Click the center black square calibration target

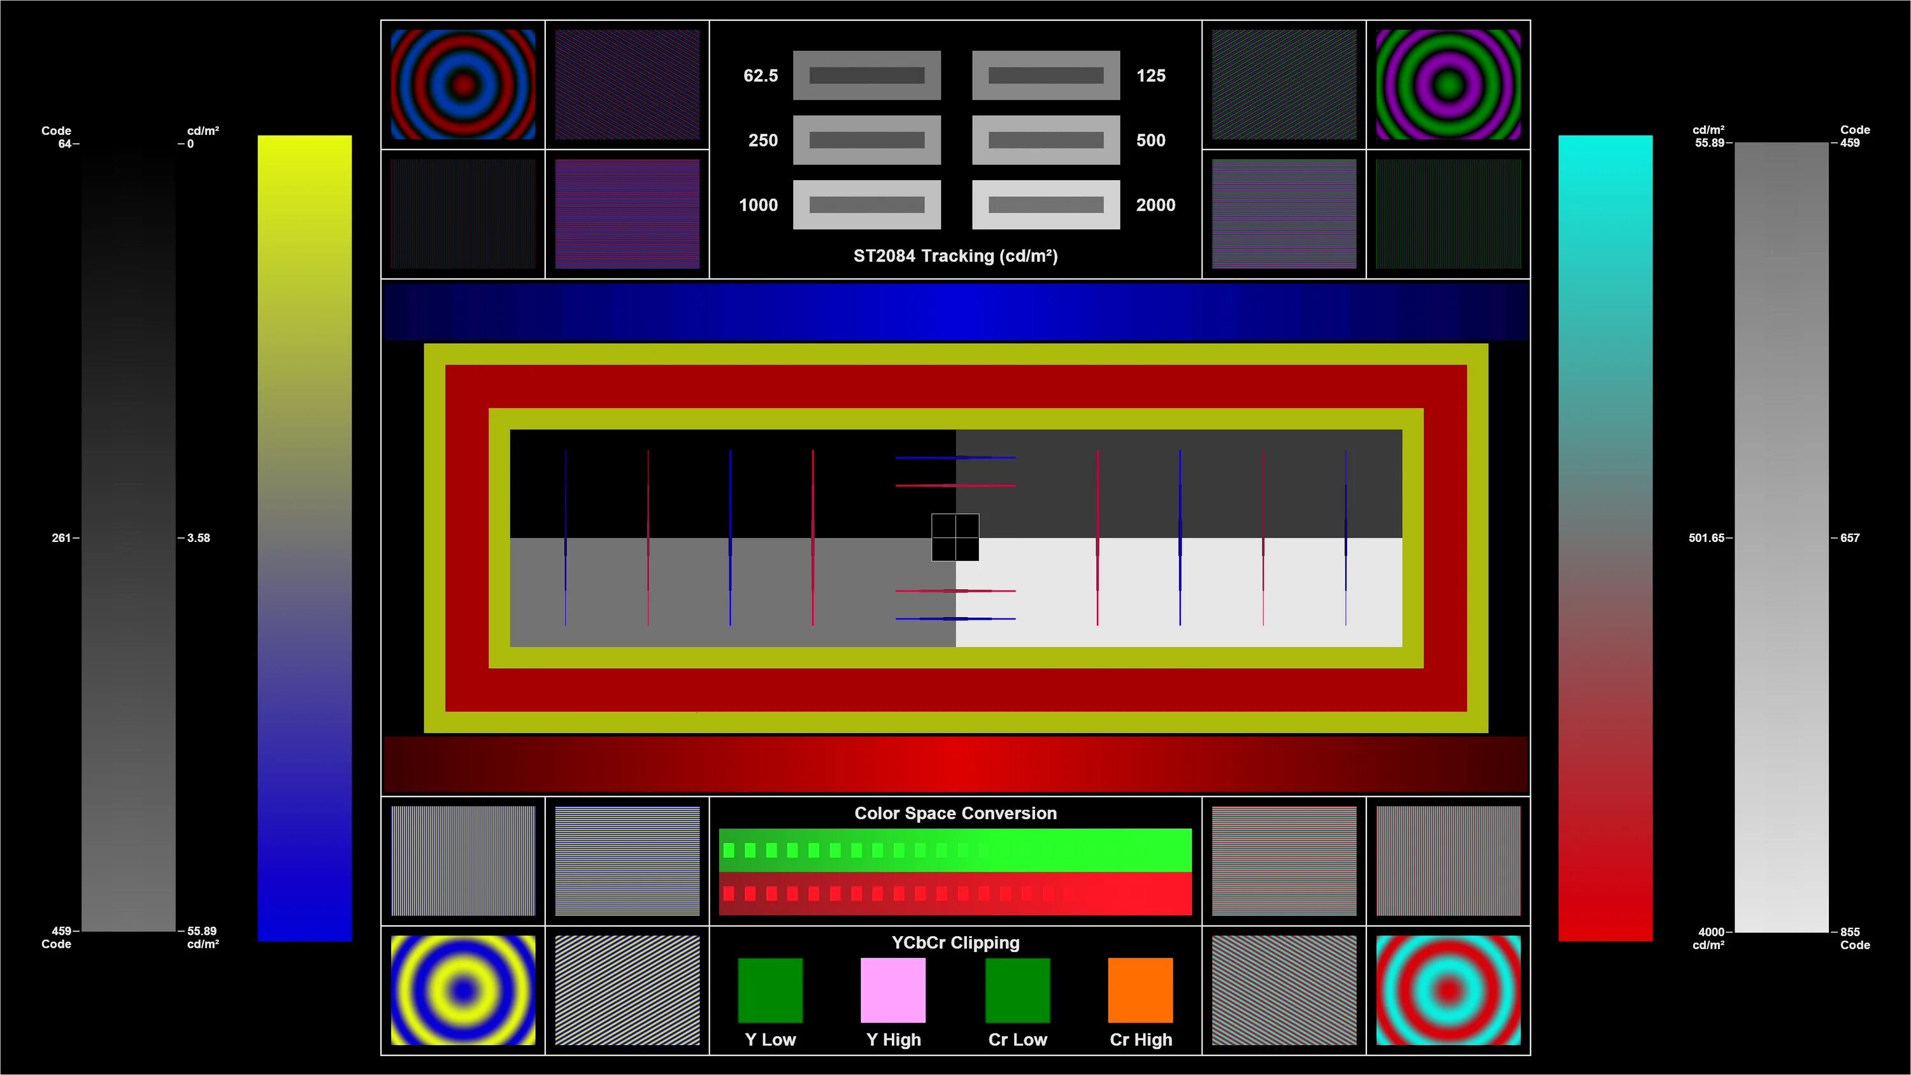[955, 537]
